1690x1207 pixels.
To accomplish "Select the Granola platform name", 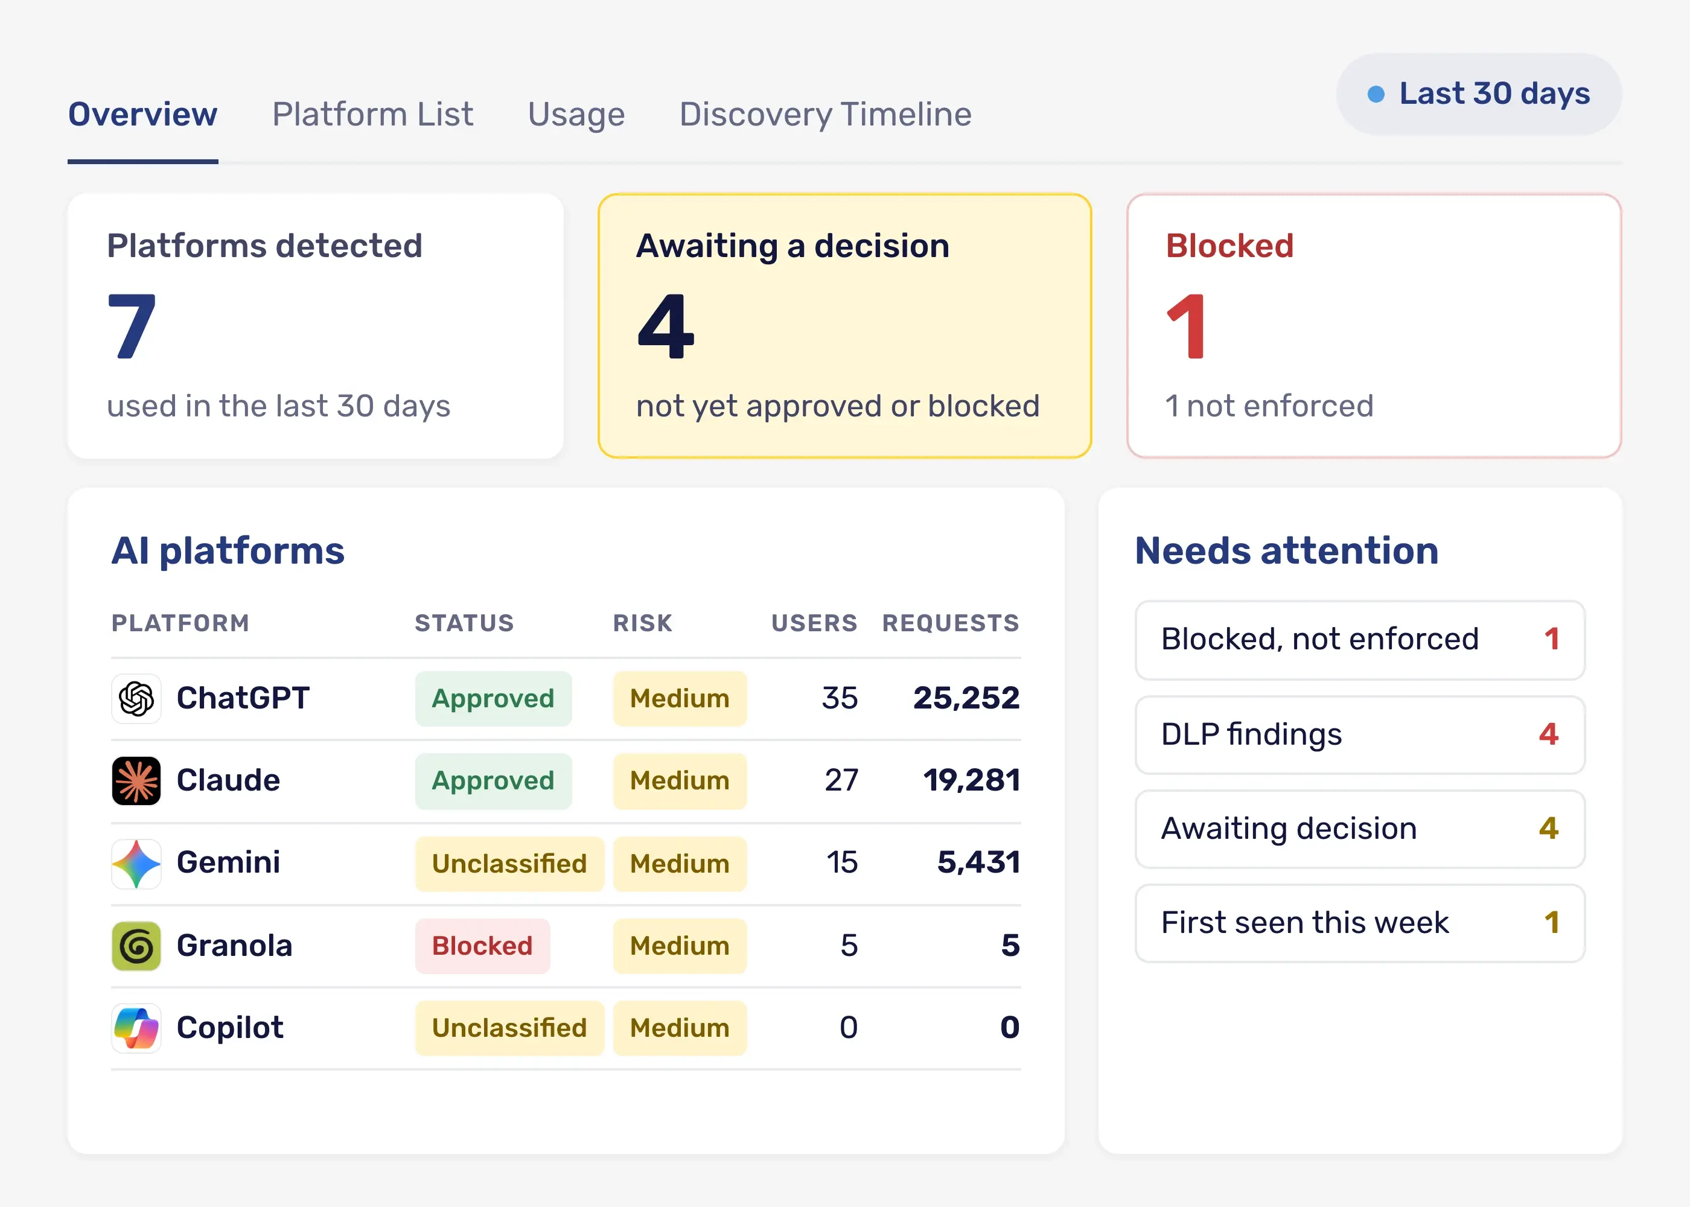I will pos(234,946).
